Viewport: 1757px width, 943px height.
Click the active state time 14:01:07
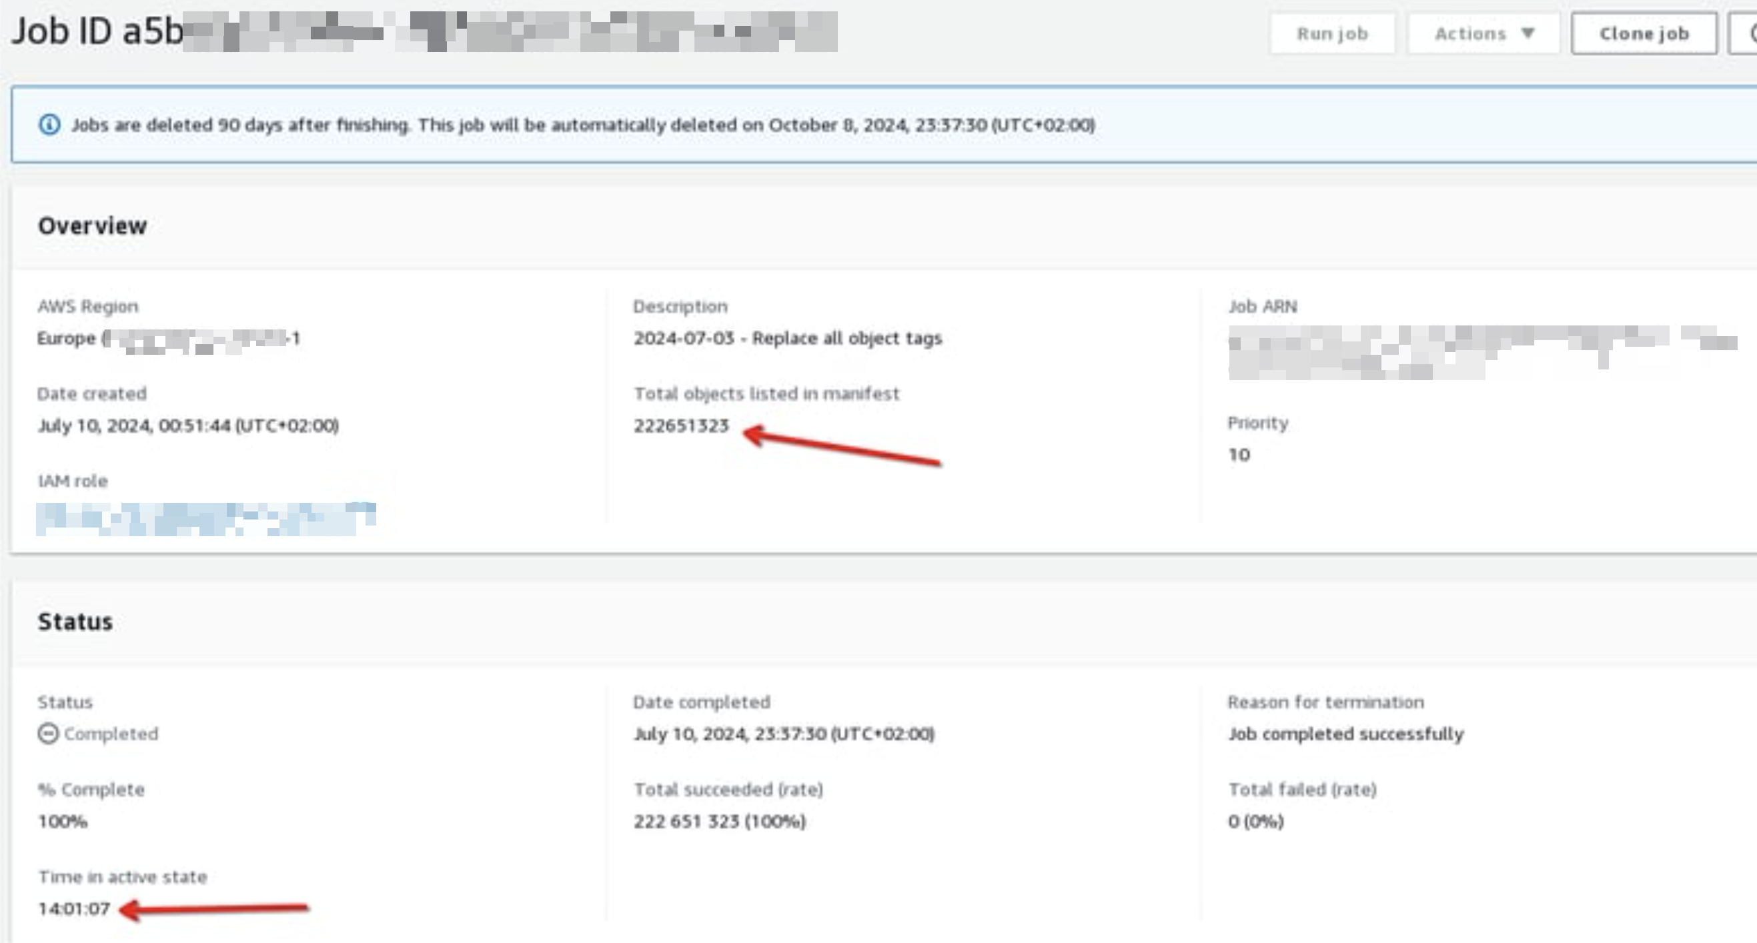tap(73, 908)
